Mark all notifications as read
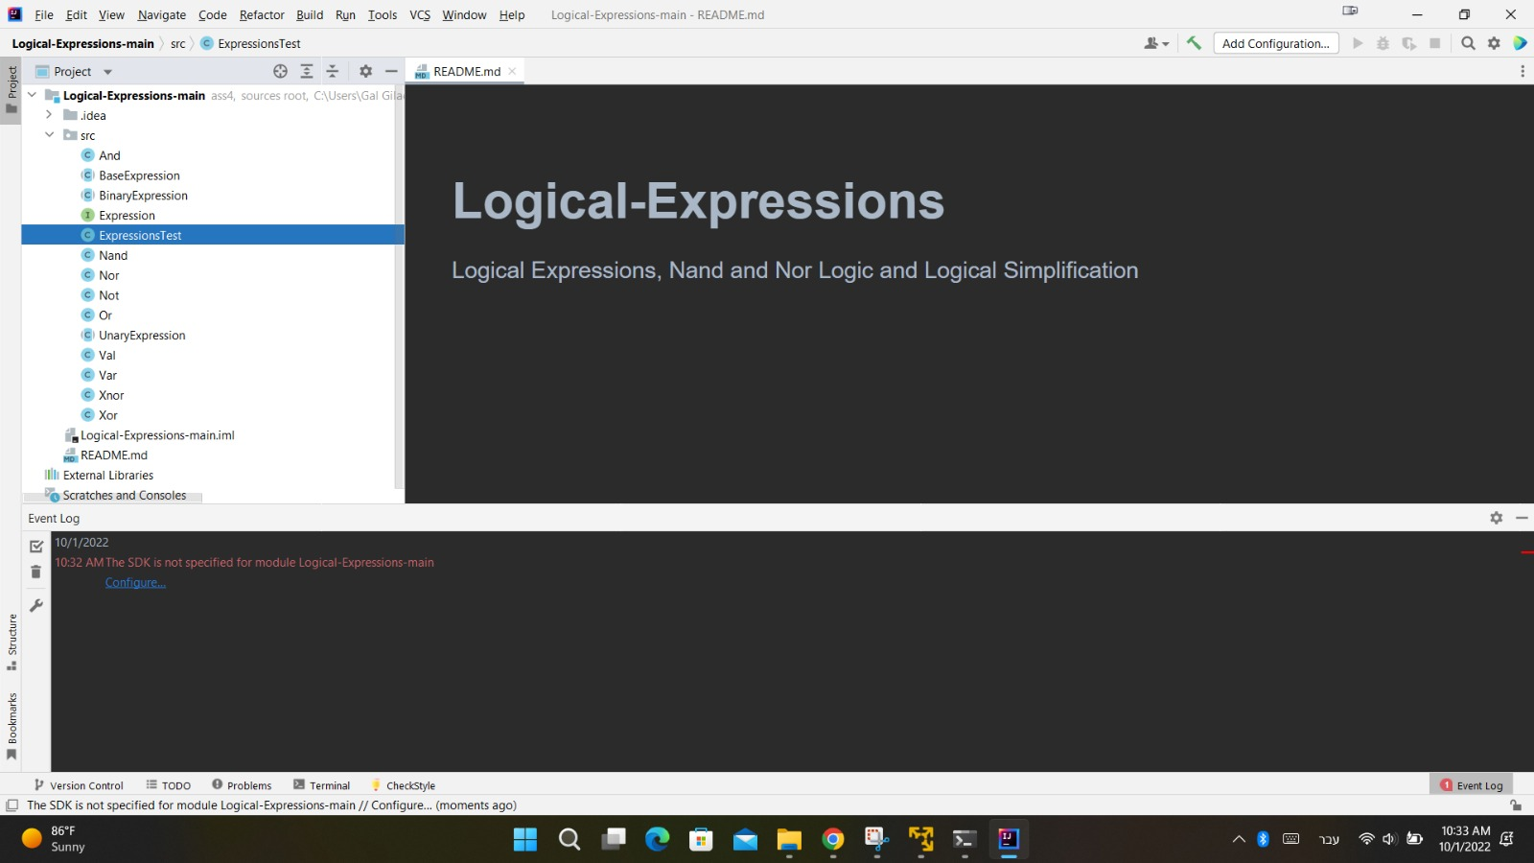Viewport: 1534px width, 863px height. click(x=35, y=545)
